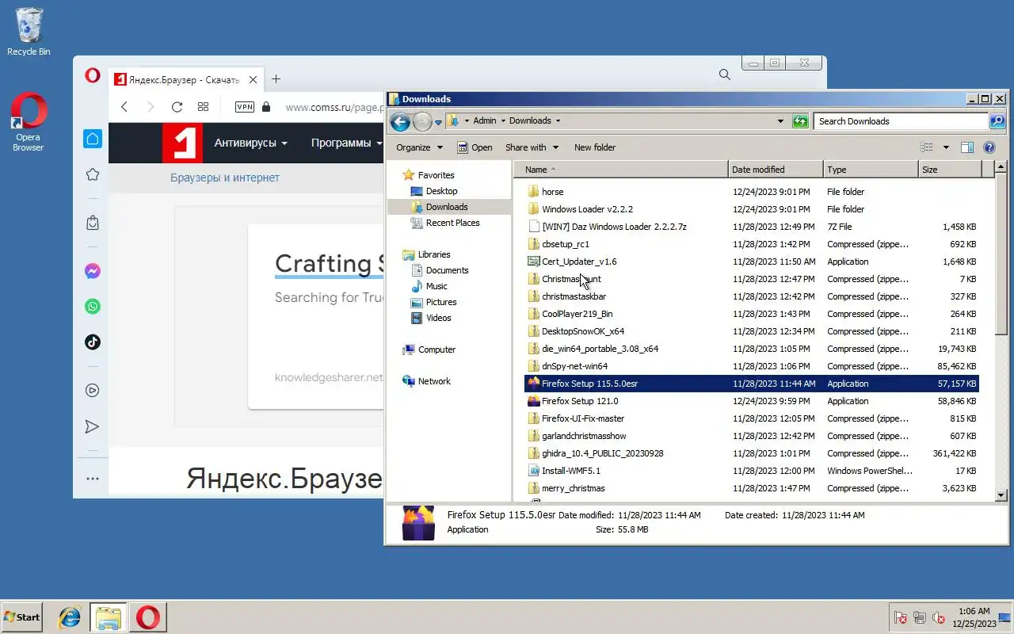Viewport: 1014px width, 634px height.
Task: Expand address bar history dropdown
Action: coord(781,121)
